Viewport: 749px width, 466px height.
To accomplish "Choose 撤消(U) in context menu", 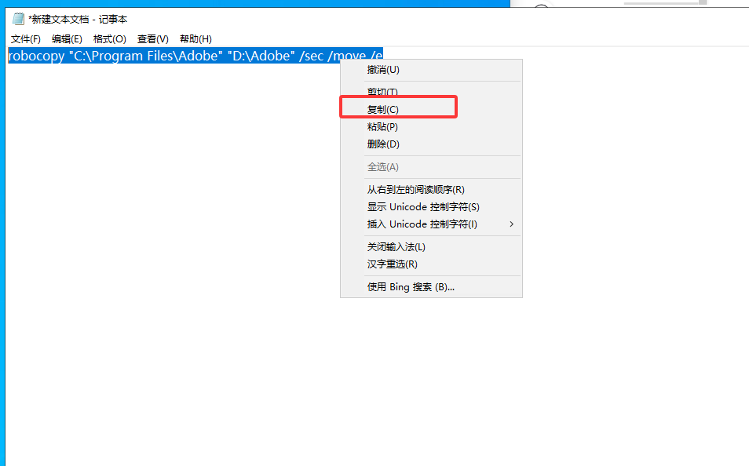I will tap(431, 70).
